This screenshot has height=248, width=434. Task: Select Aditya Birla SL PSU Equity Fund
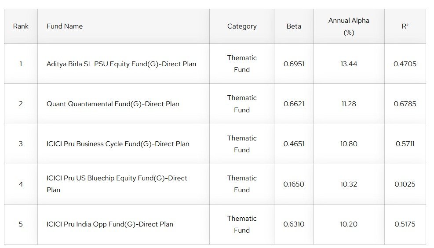[x=121, y=64]
